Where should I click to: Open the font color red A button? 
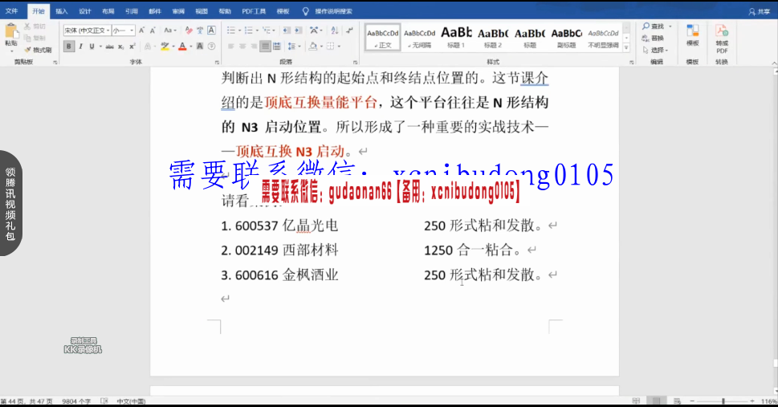point(182,47)
